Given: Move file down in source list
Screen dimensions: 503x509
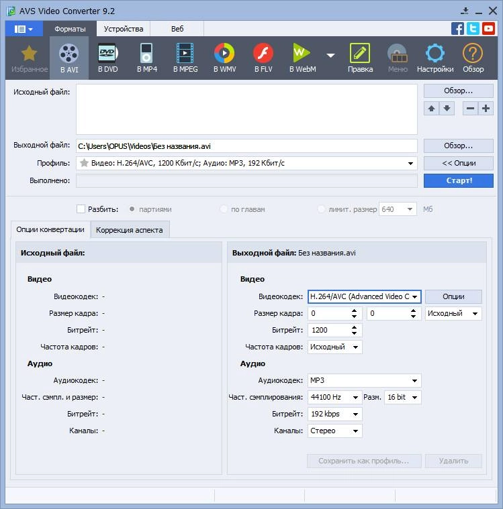Looking at the screenshot, I should [x=447, y=109].
